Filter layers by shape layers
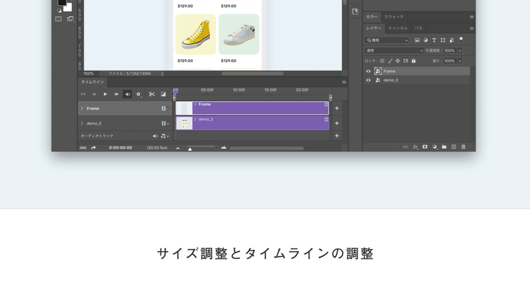The height and width of the screenshot is (298, 530). [443, 40]
